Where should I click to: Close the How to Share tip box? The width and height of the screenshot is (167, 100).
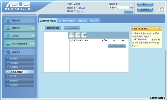click(x=159, y=29)
